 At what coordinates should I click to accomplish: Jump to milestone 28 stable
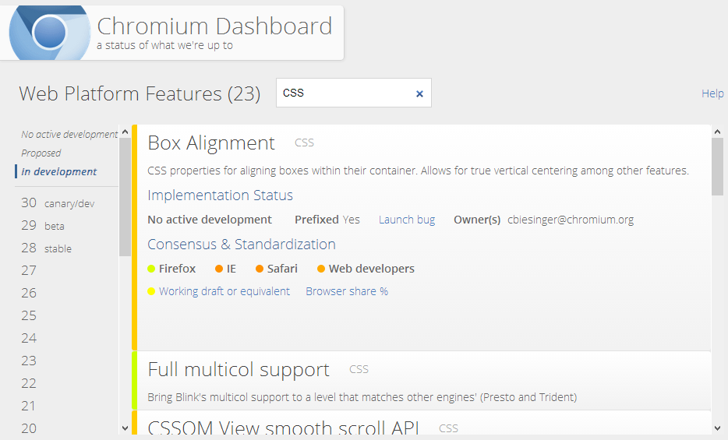[47, 248]
